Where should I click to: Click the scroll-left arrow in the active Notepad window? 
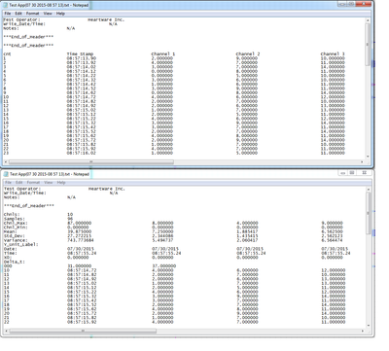point(5,161)
